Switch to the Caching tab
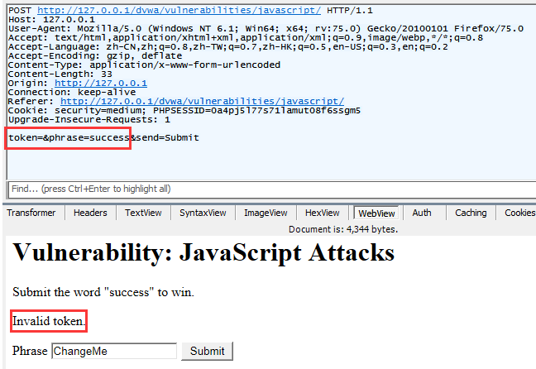This screenshot has width=536, height=369. pyautogui.click(x=471, y=213)
